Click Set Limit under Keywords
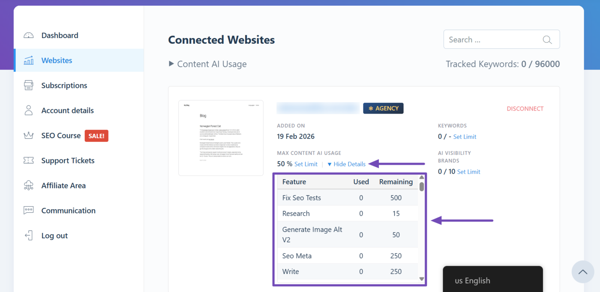The width and height of the screenshot is (600, 292). (x=465, y=137)
